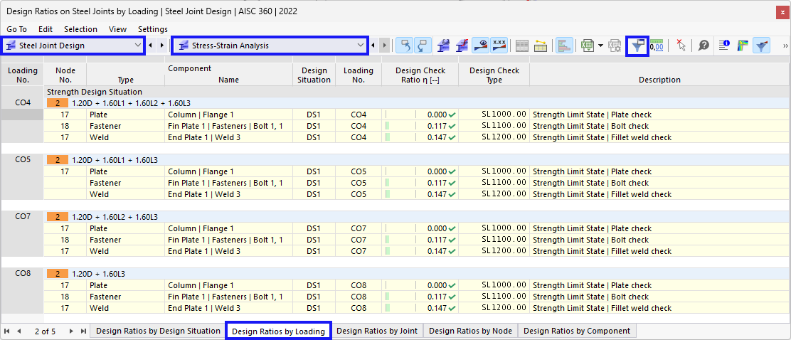Screen dimensions: 791x340
Task: Go to next add-on with right arrow beside Steel Joint Design
Action: 162,46
